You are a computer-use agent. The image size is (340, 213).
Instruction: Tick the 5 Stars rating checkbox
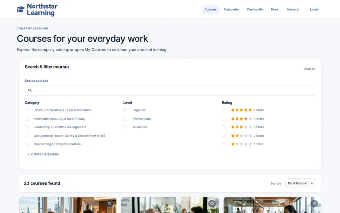click(224, 110)
